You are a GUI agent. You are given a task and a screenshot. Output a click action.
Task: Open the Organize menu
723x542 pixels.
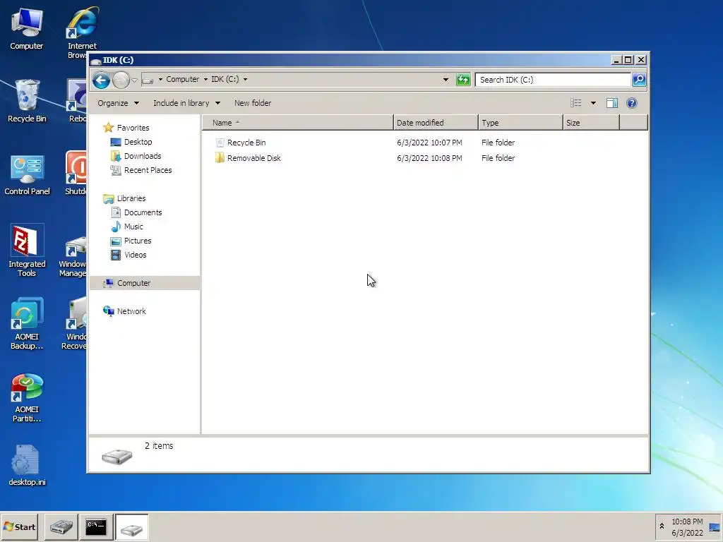coord(118,103)
